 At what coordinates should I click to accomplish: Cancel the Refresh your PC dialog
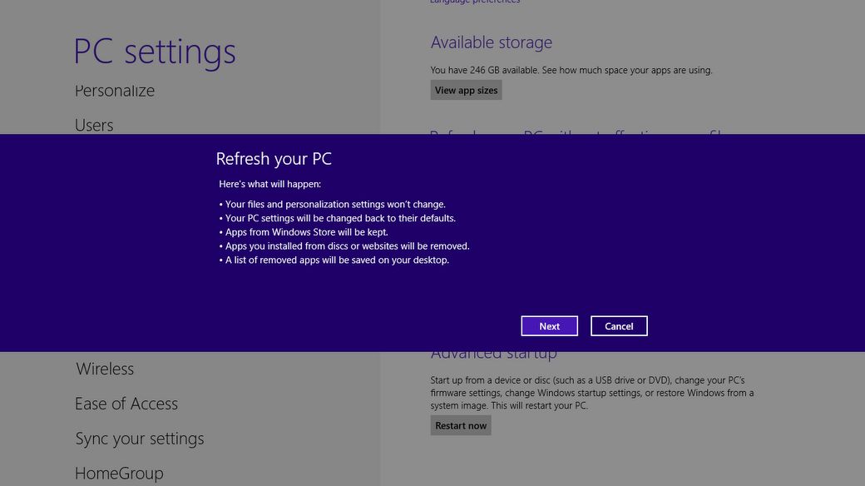(619, 326)
